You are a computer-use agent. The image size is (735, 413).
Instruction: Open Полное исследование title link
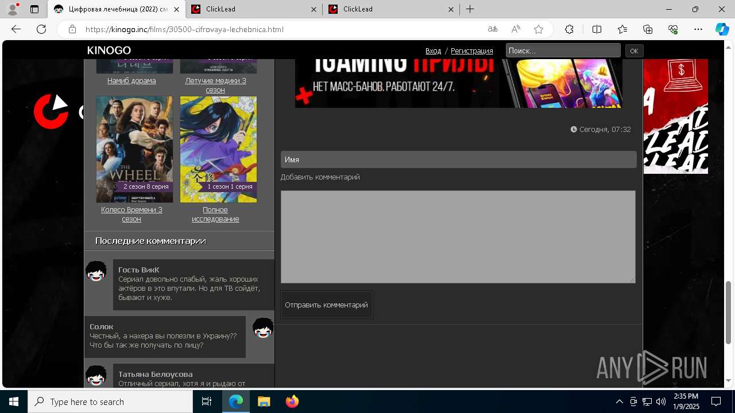tap(215, 215)
